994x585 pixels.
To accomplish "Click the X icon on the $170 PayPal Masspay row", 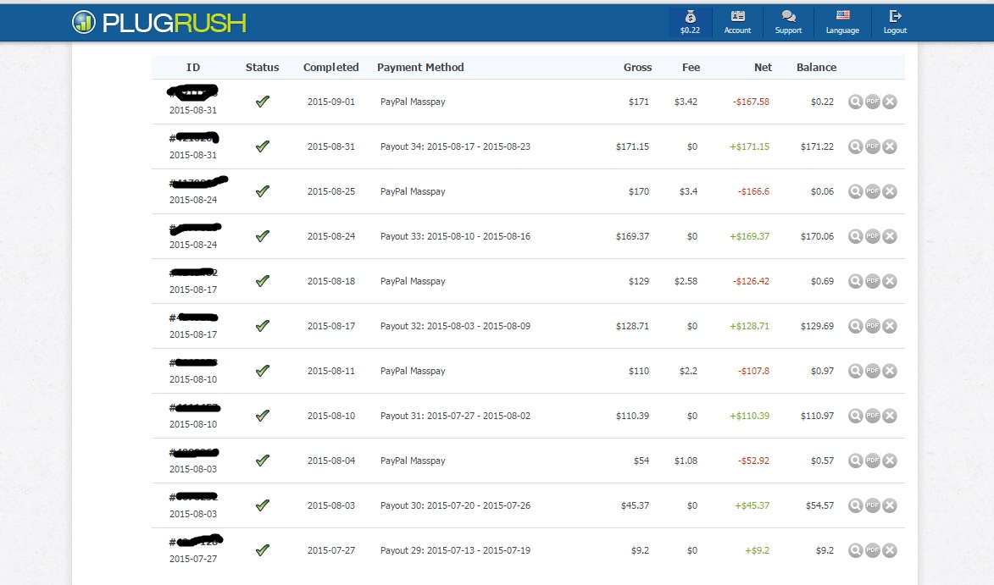I will [890, 191].
